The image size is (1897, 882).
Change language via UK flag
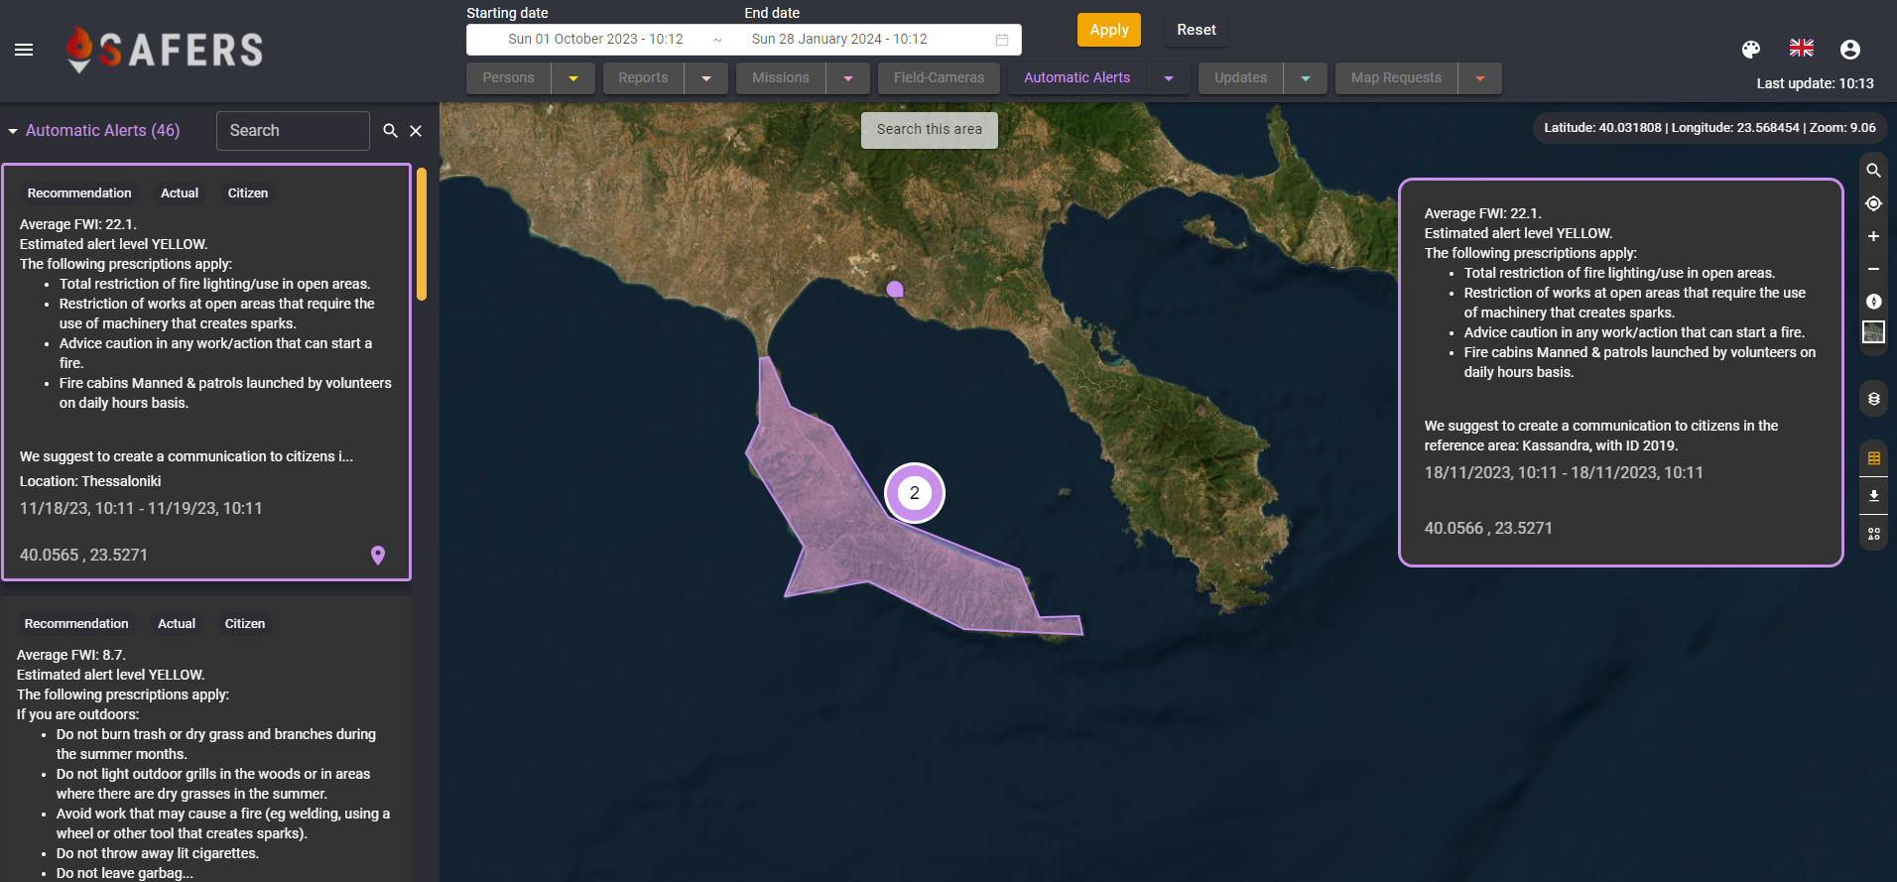(x=1802, y=48)
